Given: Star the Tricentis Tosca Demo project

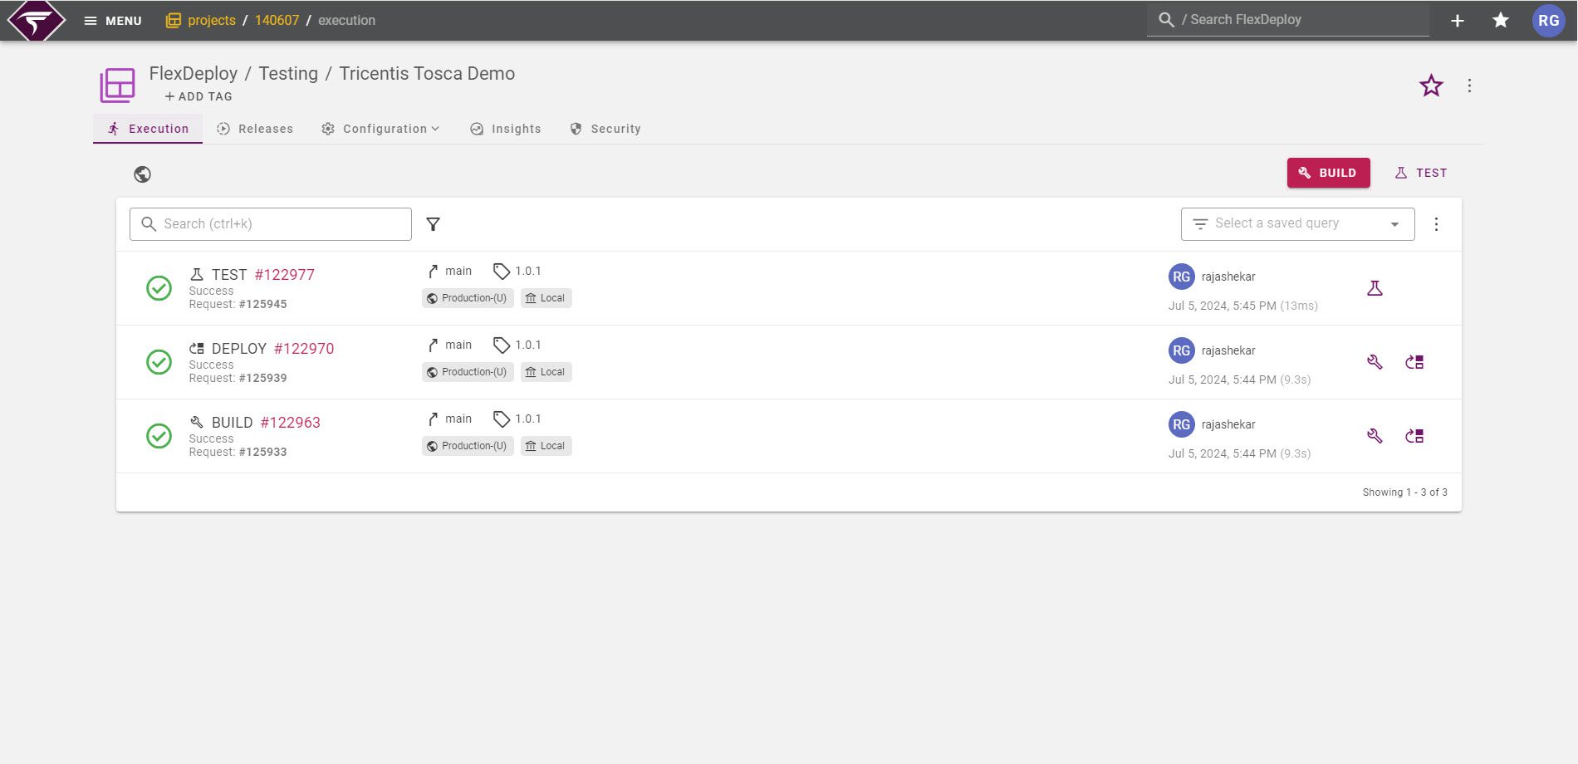Looking at the screenshot, I should (x=1431, y=86).
